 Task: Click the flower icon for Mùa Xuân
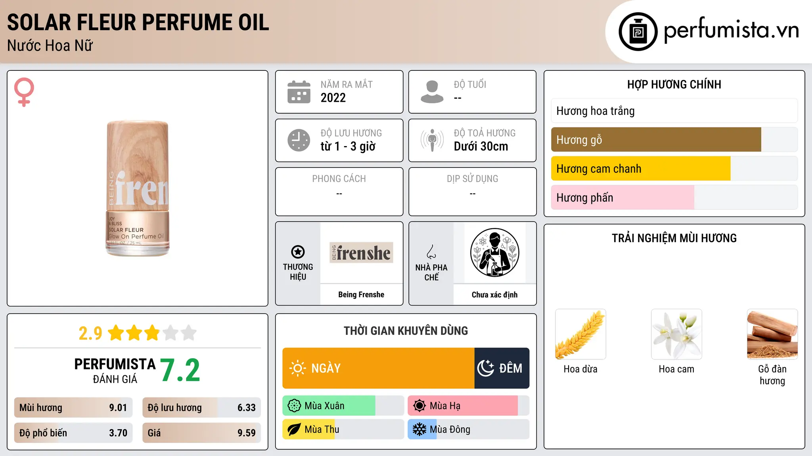tap(294, 406)
